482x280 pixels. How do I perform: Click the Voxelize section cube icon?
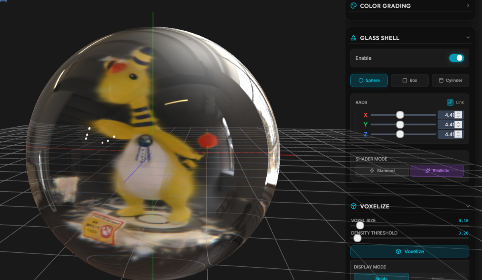click(x=353, y=206)
